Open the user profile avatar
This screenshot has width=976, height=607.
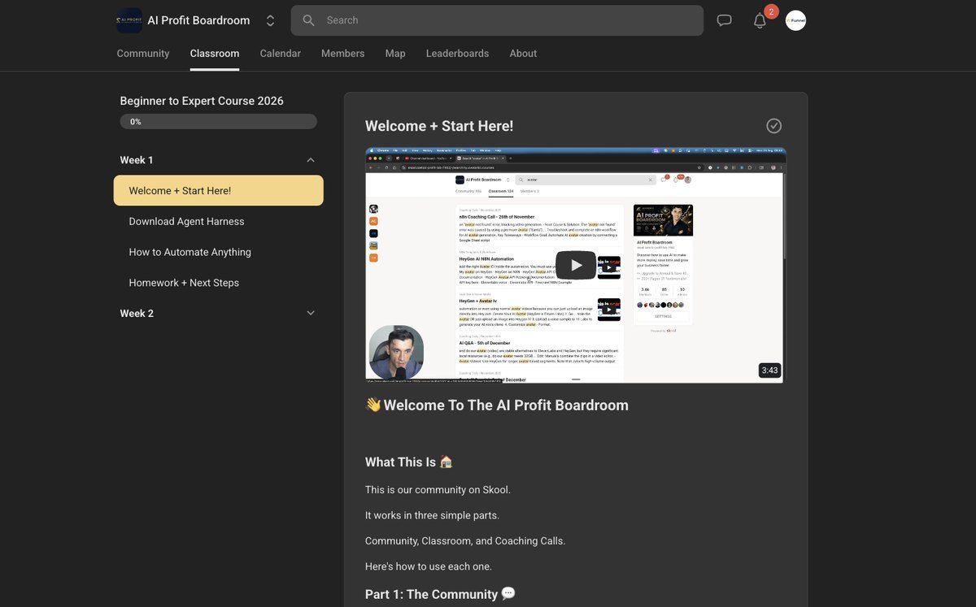[x=795, y=20]
